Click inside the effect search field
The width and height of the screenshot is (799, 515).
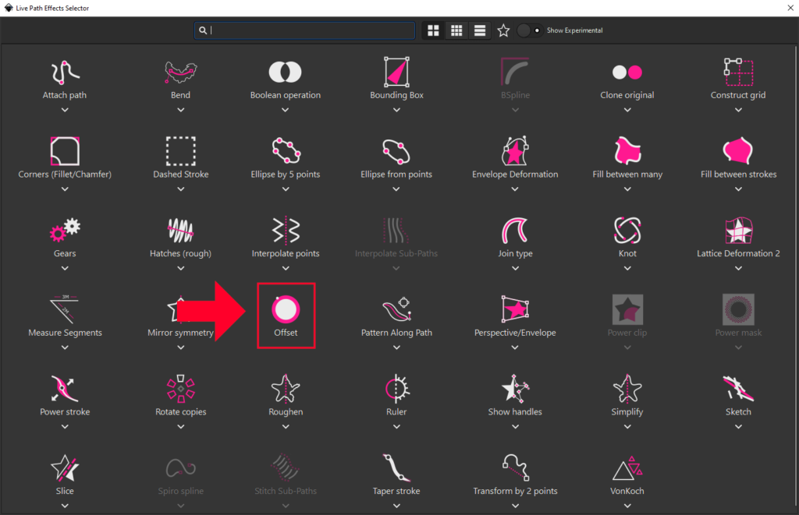[304, 30]
